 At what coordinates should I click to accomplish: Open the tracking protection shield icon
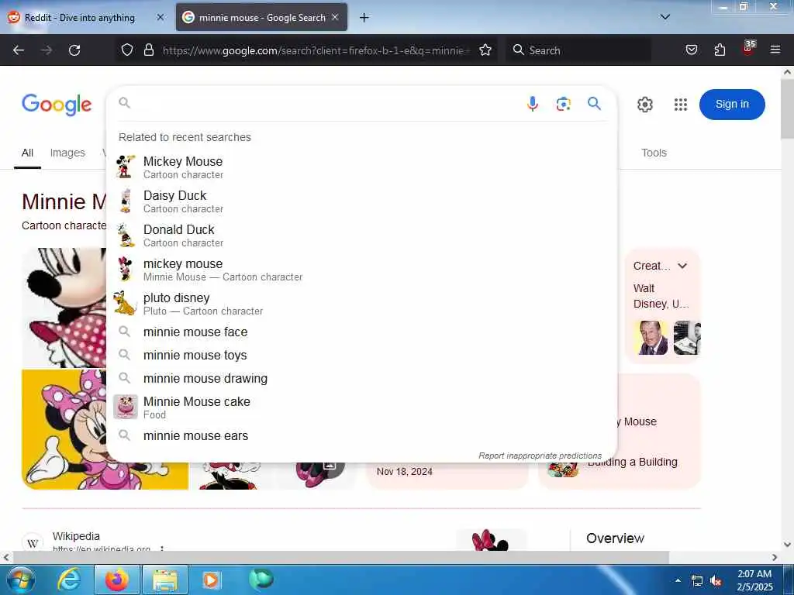point(127,50)
